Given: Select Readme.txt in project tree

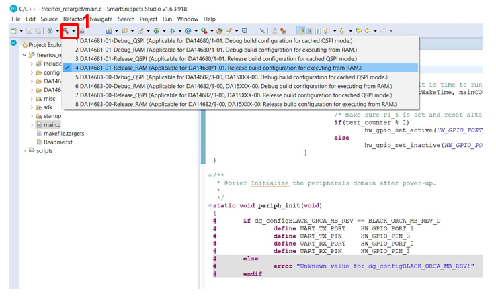Looking at the screenshot, I should (58, 142).
